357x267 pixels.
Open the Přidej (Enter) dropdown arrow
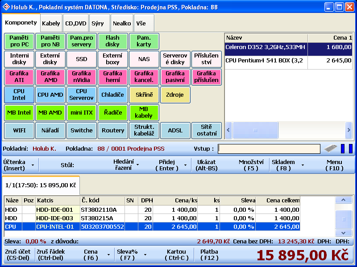click(185, 165)
